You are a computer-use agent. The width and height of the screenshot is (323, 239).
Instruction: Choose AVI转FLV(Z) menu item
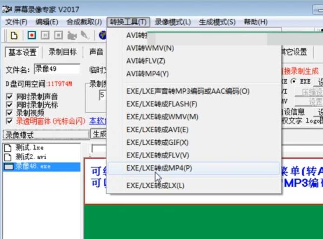pyautogui.click(x=194, y=61)
